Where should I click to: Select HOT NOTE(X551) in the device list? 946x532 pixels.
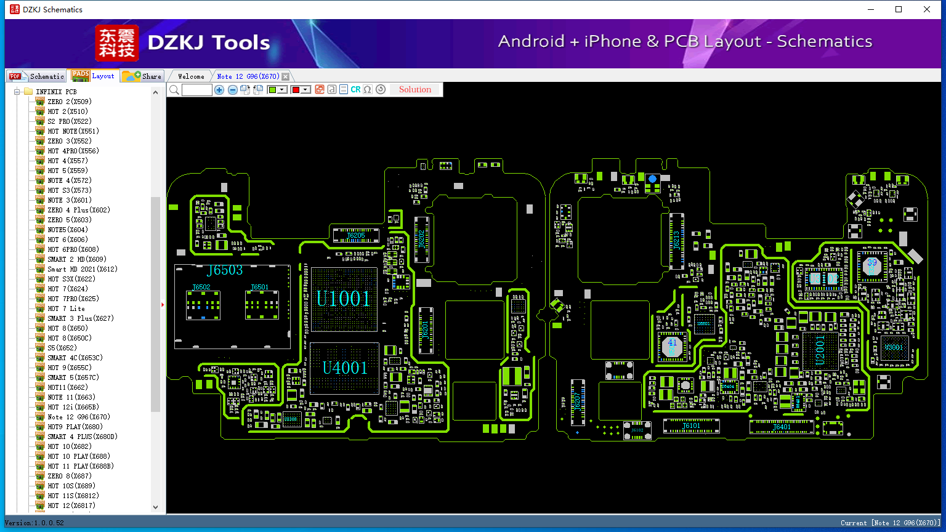73,131
